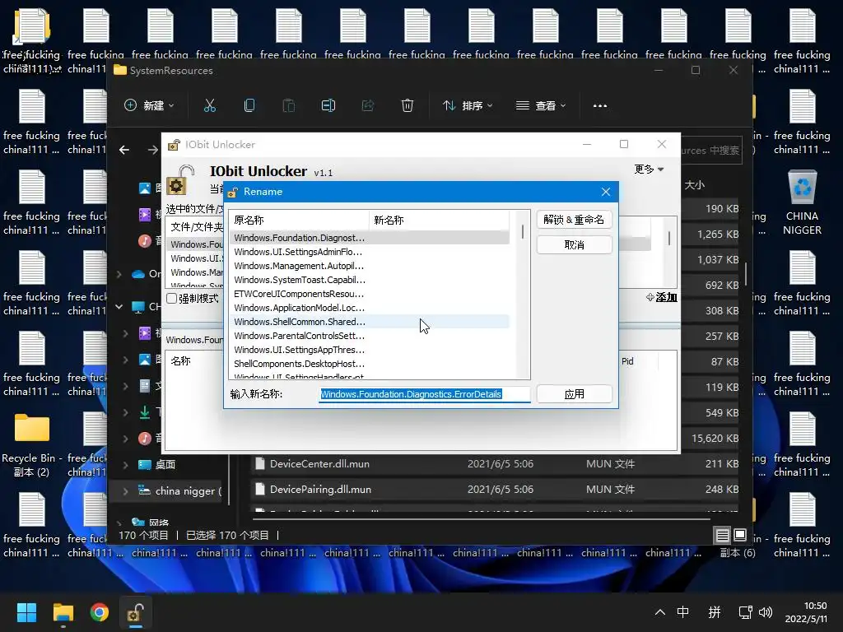Click the 原名称 column header
This screenshot has height=632, width=843.
[299, 221]
